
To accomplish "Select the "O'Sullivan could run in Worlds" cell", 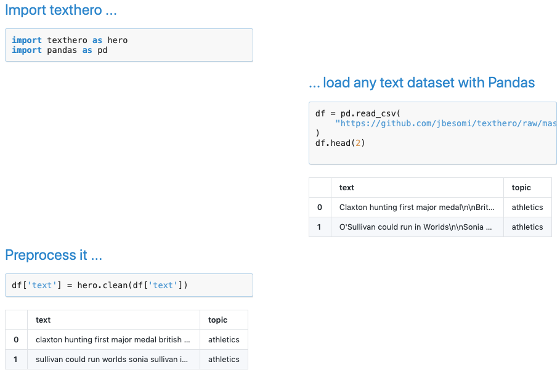I will click(416, 227).
